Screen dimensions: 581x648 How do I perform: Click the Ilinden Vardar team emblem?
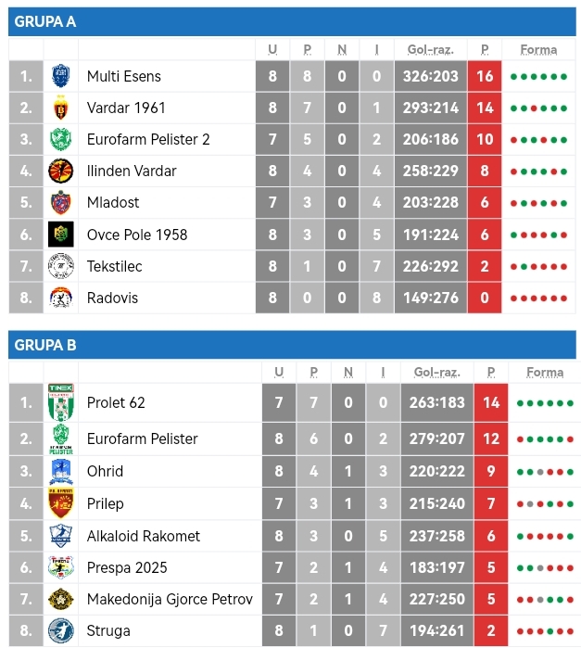point(60,171)
